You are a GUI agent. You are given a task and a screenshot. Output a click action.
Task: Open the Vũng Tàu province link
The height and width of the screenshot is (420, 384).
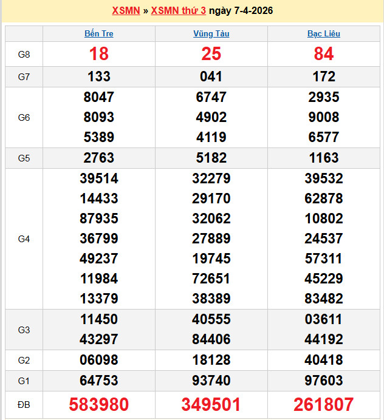click(x=211, y=34)
